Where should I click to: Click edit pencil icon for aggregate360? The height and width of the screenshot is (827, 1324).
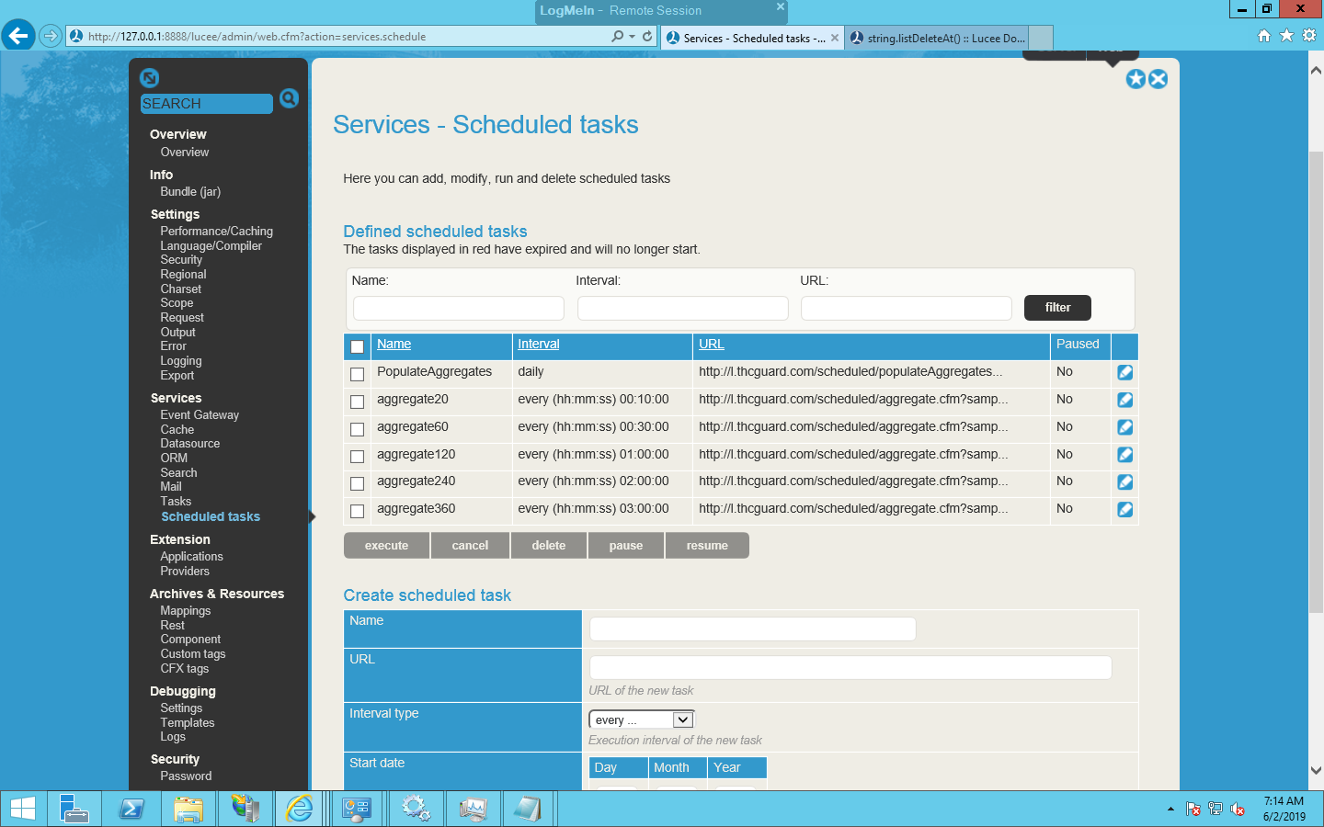point(1124,509)
